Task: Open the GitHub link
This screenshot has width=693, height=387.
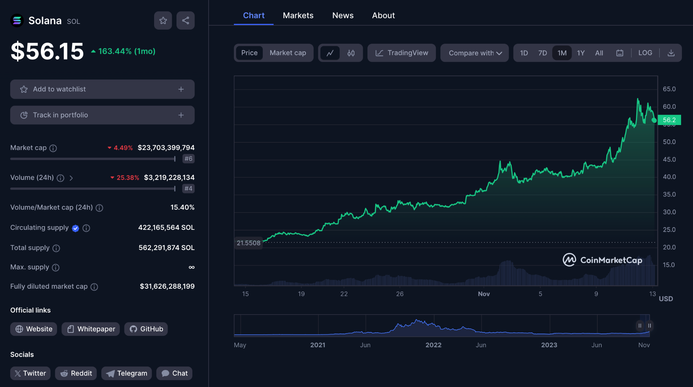Action: 146,329
